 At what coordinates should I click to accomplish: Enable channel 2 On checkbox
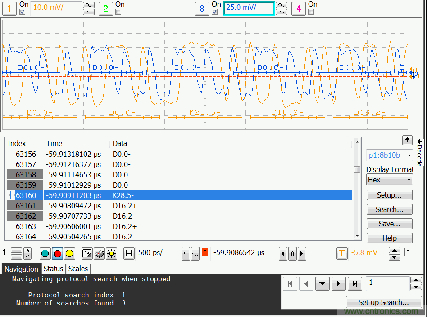click(118, 12)
